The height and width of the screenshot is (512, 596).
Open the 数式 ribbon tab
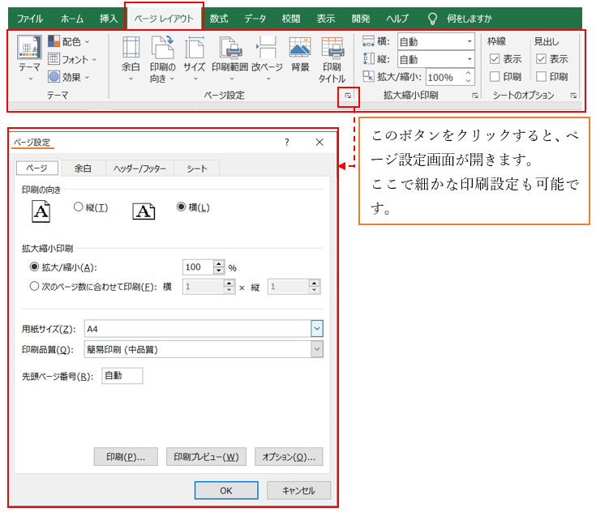click(219, 18)
